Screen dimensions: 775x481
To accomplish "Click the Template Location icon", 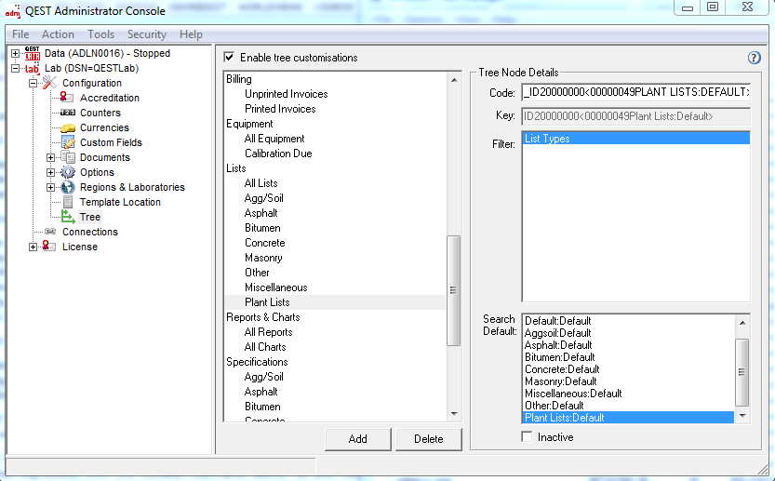I will (67, 202).
